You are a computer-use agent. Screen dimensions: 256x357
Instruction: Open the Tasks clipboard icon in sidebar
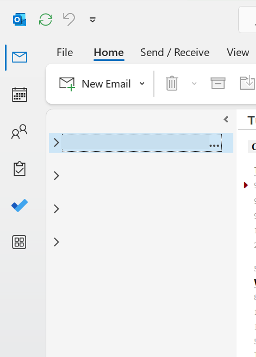[x=19, y=169]
